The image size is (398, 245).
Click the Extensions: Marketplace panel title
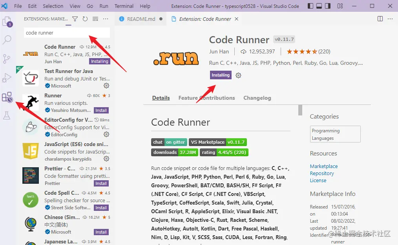pyautogui.click(x=46, y=19)
